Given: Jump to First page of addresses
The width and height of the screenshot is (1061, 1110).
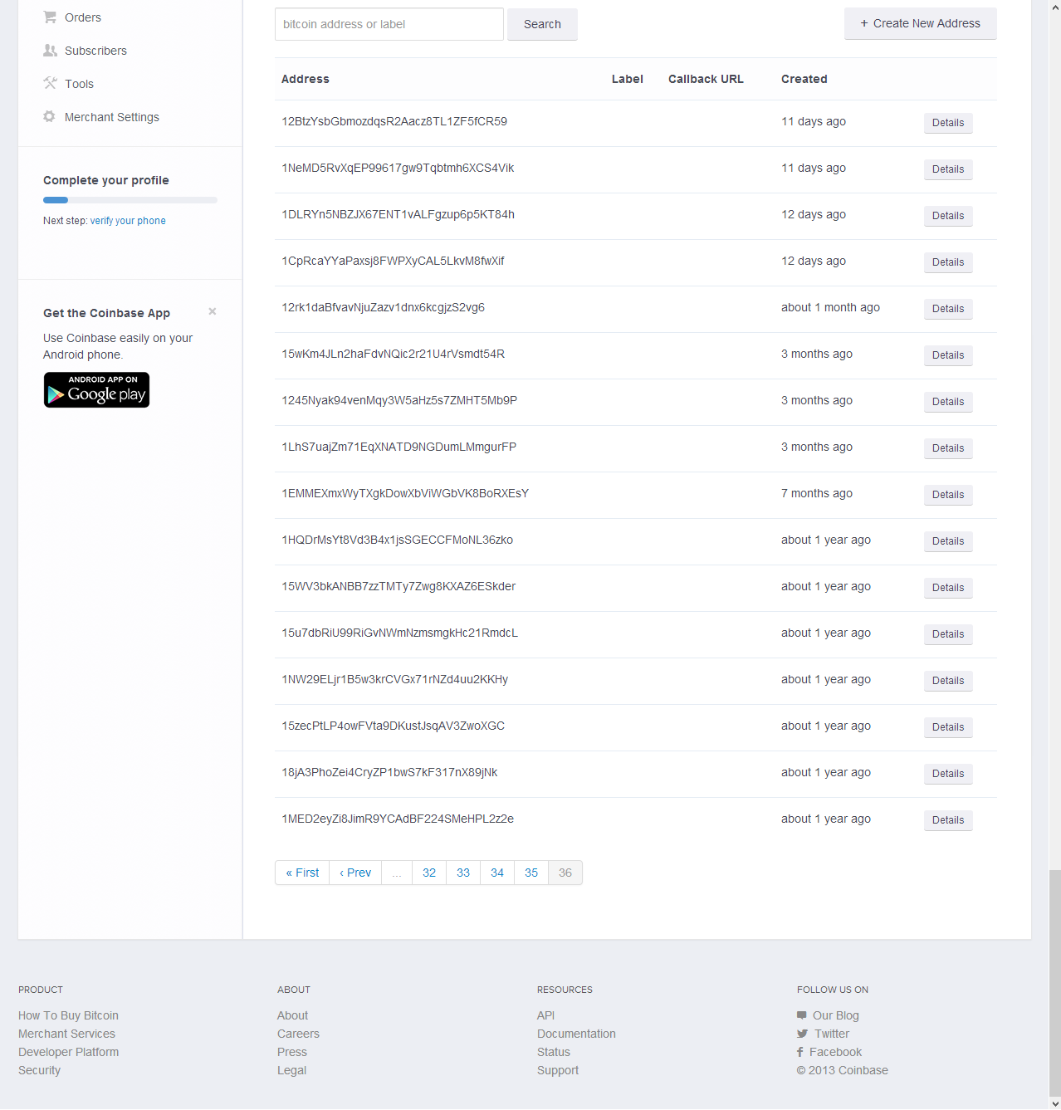Looking at the screenshot, I should (302, 873).
